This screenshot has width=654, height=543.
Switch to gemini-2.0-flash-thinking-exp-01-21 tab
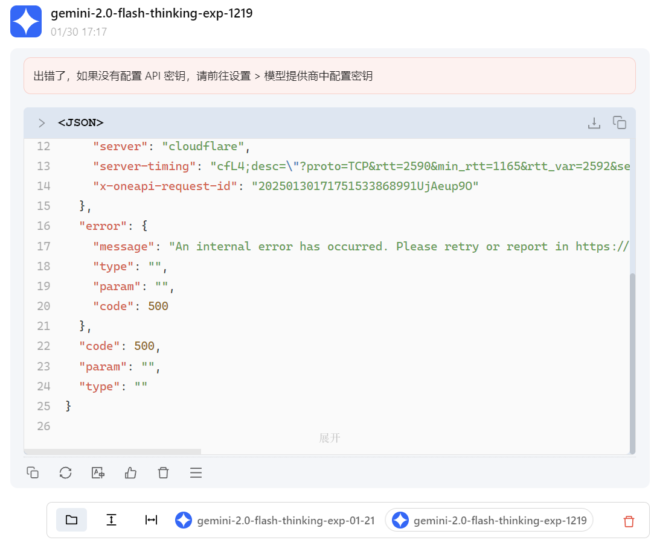pos(275,520)
